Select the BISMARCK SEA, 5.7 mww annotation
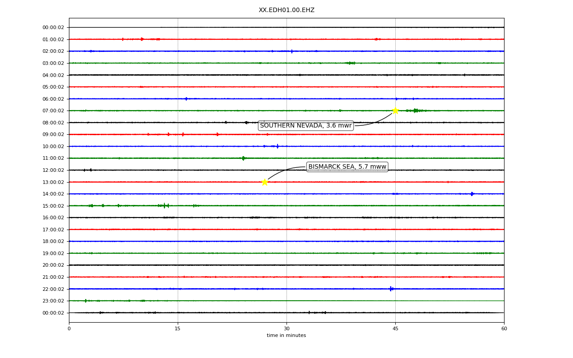Image resolution: width=573 pixels, height=358 pixels. (347, 167)
